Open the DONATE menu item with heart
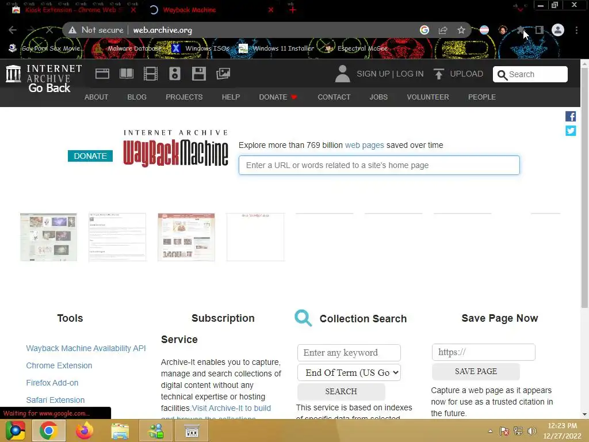 [278, 97]
